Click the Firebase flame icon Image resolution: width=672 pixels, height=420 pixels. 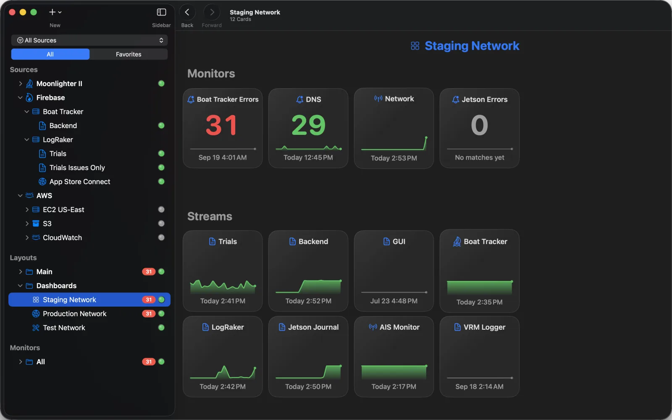click(x=29, y=97)
